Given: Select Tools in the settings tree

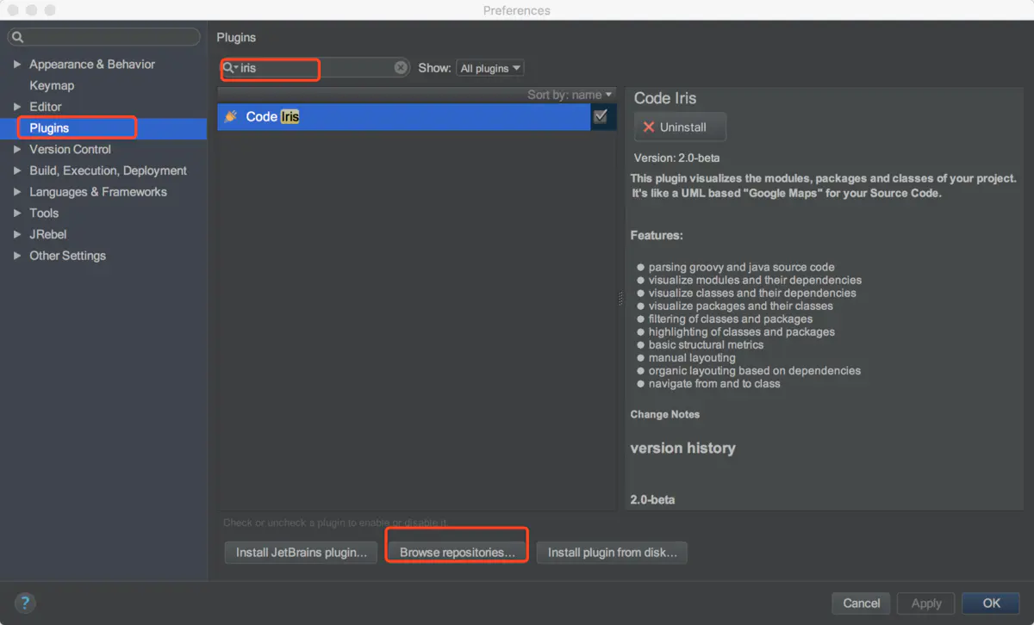Looking at the screenshot, I should tap(44, 213).
